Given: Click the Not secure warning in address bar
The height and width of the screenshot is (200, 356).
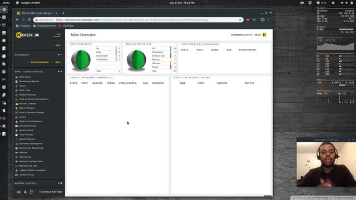Looking at the screenshot, I should [x=44, y=20].
